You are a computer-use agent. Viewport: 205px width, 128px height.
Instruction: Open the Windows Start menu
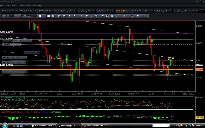tap(5, 125)
